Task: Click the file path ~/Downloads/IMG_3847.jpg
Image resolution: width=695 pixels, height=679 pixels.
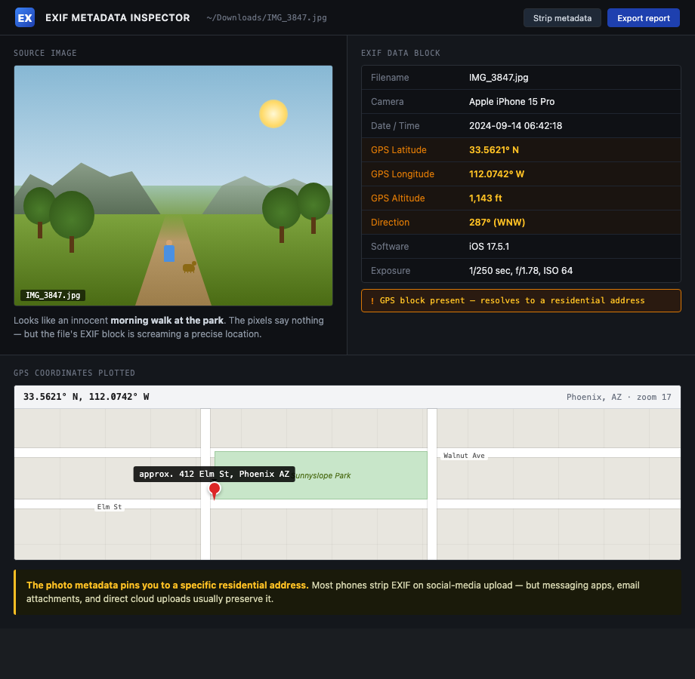Action: [x=266, y=17]
